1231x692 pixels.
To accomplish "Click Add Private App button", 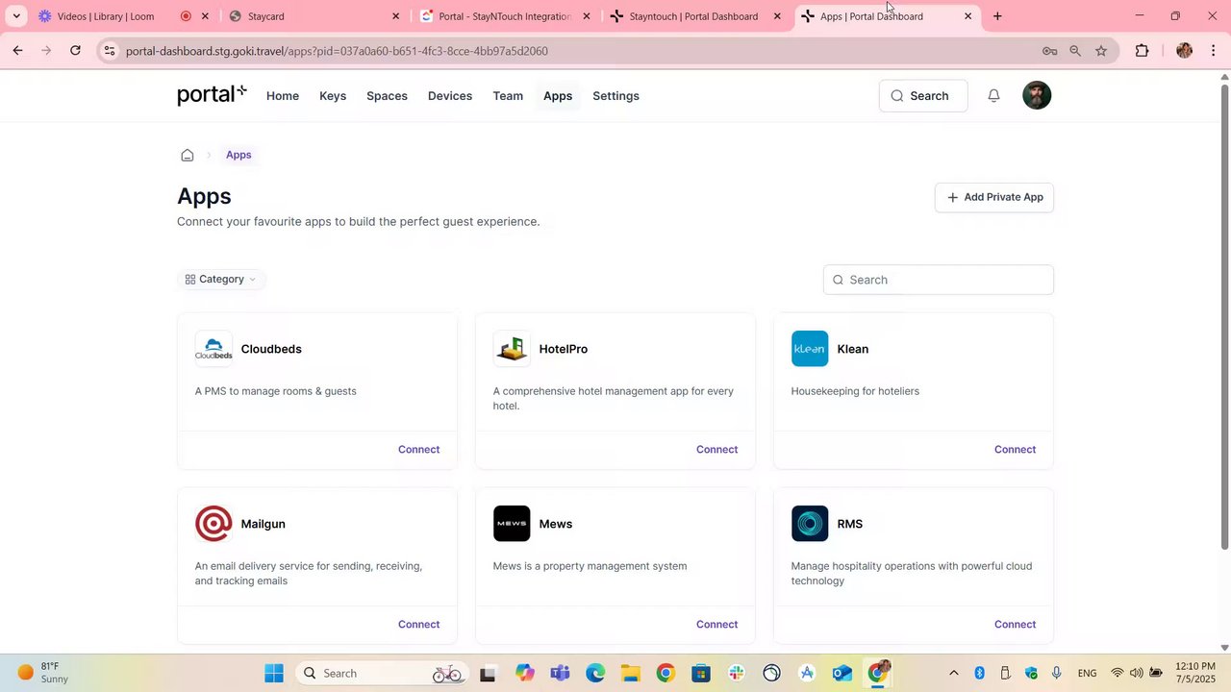I will coord(994,197).
